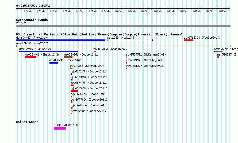The height and width of the screenshot is (143, 238).
Task: Click the nsv580885 red marker
Action: click(x=72, y=113)
